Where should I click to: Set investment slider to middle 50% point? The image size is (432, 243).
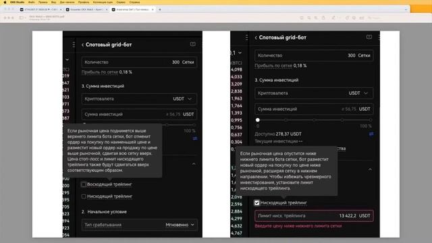[314, 120]
